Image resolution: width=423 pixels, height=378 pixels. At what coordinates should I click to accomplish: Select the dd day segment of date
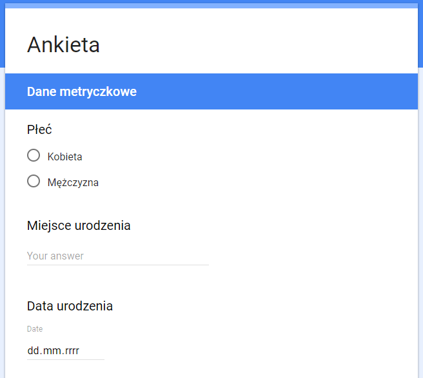(x=34, y=351)
